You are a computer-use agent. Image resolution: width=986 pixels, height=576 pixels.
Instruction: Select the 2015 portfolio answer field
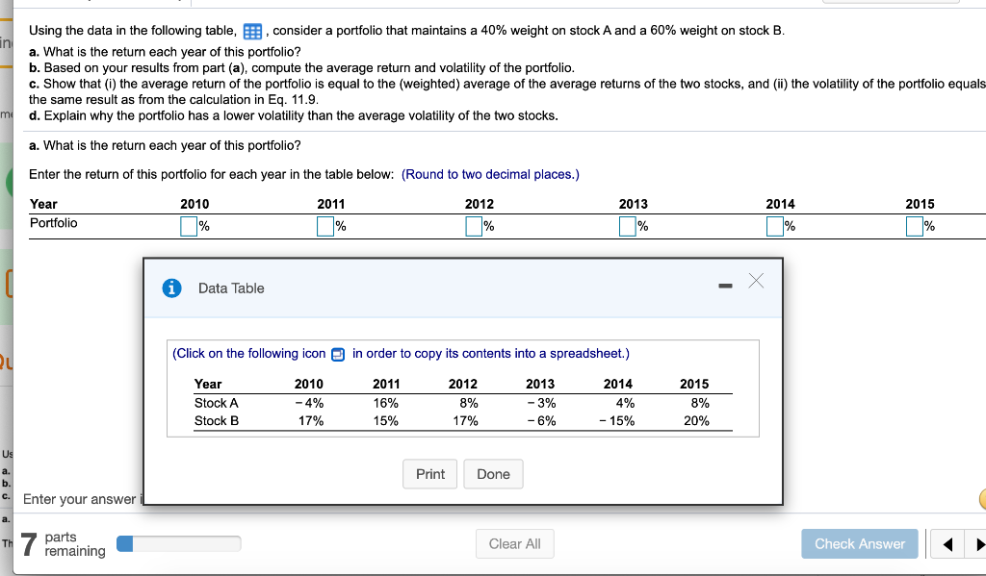coord(913,225)
